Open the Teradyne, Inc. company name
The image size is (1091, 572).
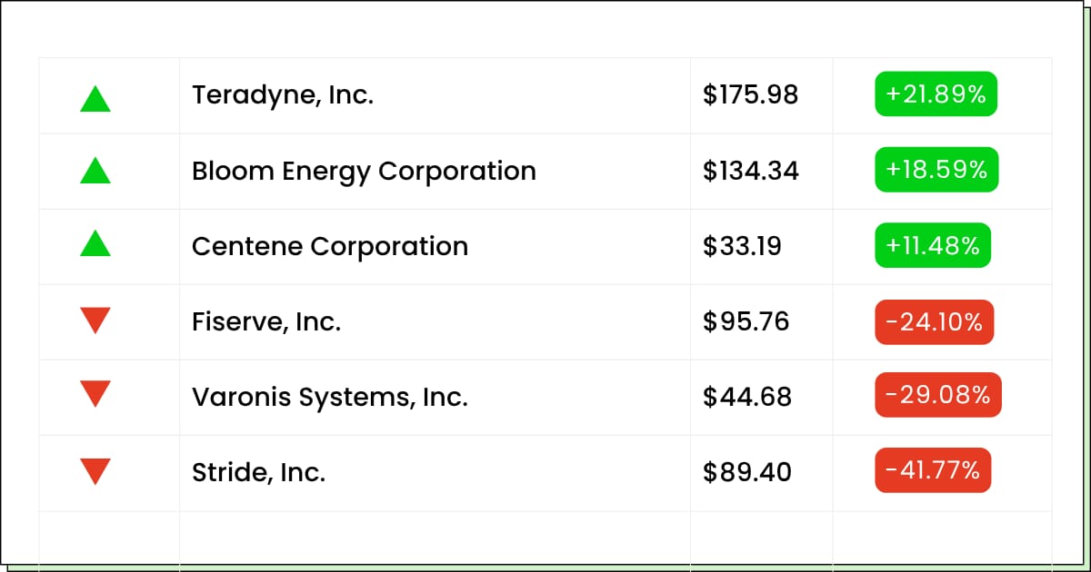pyautogui.click(x=283, y=95)
